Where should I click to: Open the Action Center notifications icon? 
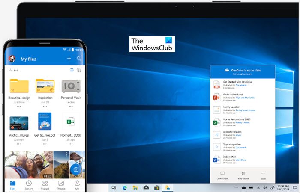click(x=295, y=187)
